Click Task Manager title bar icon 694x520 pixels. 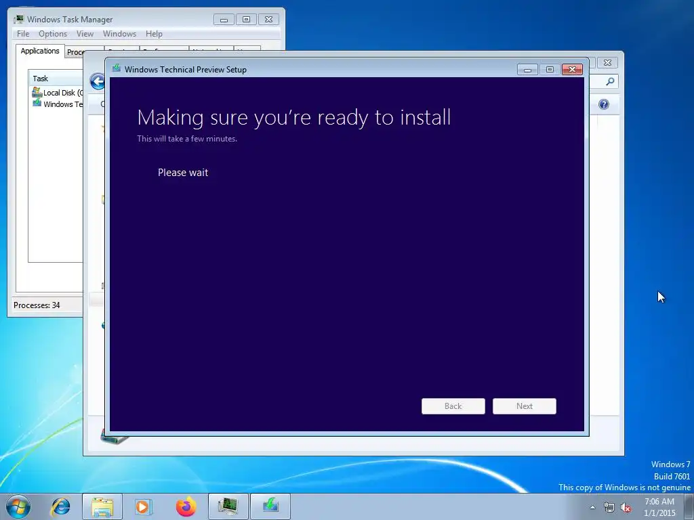[x=18, y=20]
